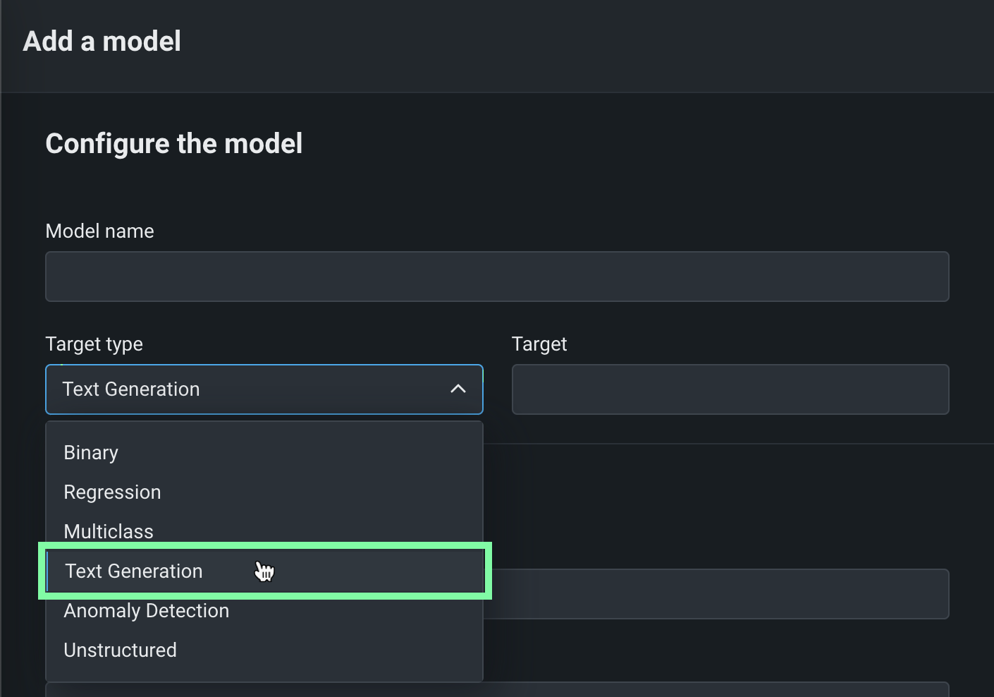Click the blank space below Unstructured in the list
994x697 pixels.
pos(264,674)
